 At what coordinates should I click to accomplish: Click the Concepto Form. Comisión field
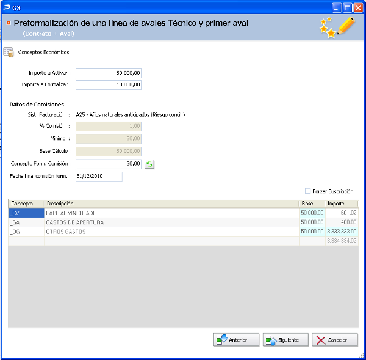(109, 164)
